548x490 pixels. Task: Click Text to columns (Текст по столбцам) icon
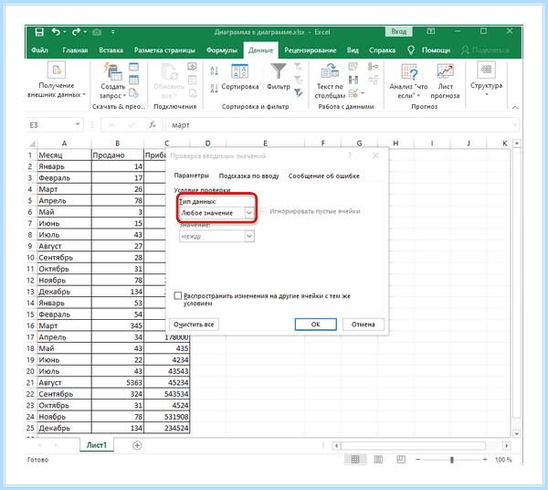point(330,71)
